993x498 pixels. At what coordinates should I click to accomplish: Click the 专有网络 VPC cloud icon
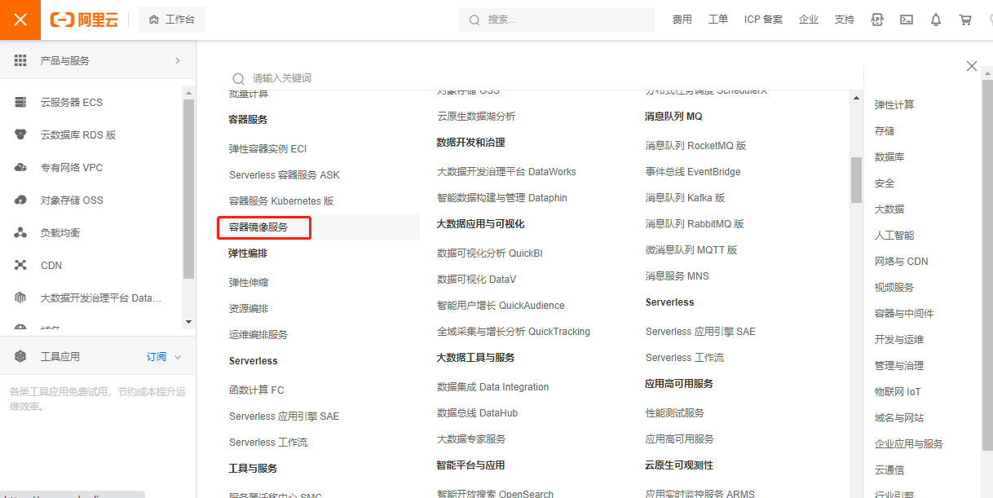click(x=21, y=167)
